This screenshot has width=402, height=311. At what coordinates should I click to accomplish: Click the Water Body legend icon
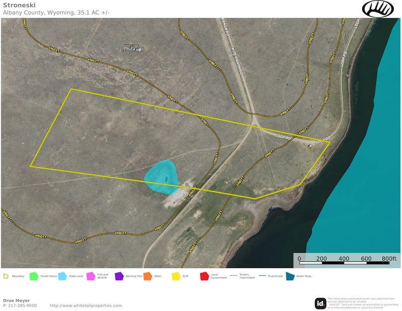(290, 276)
